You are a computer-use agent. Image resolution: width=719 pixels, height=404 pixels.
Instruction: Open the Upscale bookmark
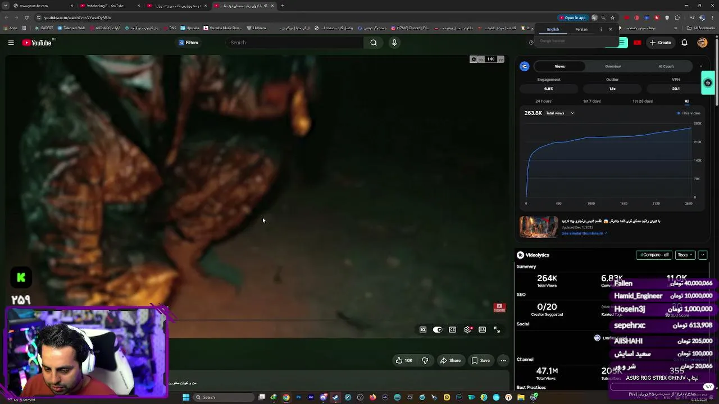[190, 28]
